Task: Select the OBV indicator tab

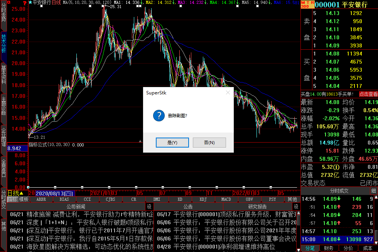Action: pyautogui.click(x=250, y=200)
